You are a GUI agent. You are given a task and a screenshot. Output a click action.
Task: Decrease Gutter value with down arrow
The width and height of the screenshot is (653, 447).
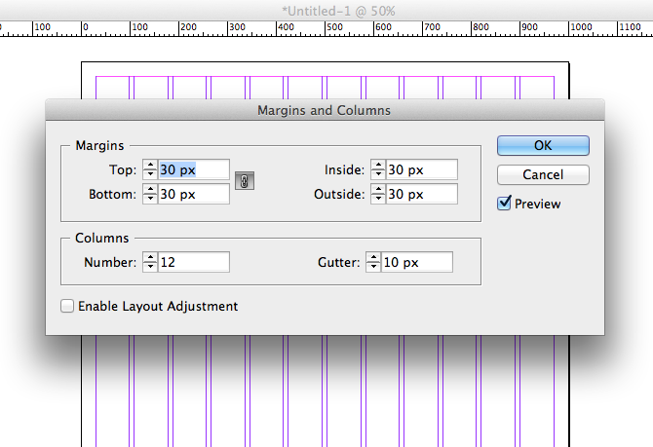coord(373,266)
